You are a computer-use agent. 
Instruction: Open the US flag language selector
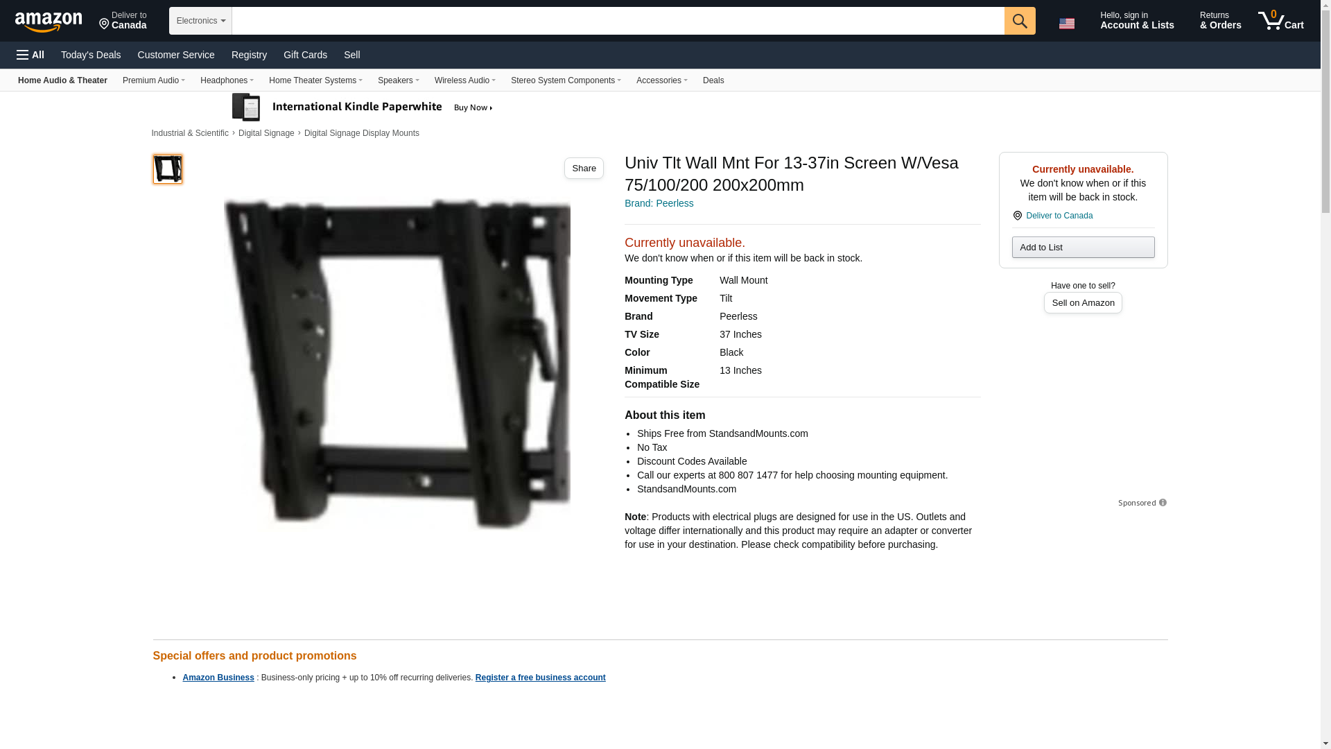(x=1066, y=23)
